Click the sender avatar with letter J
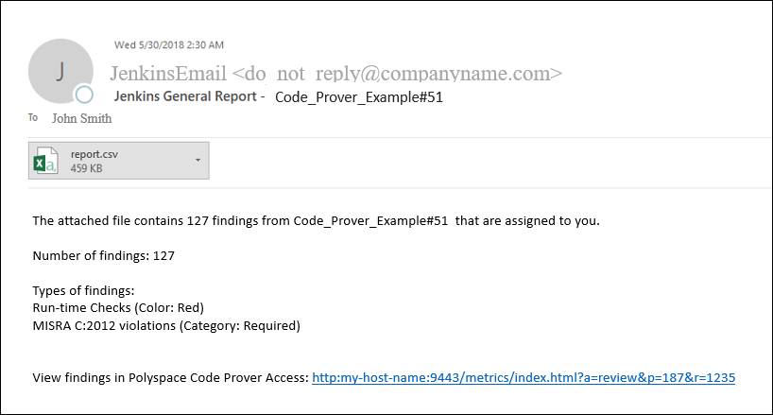The width and height of the screenshot is (773, 415). [x=60, y=72]
